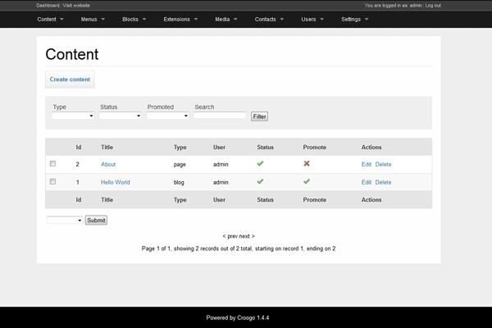The image size is (492, 328).
Task: Click the green promote checkmark for Hello World
Action: point(307,182)
